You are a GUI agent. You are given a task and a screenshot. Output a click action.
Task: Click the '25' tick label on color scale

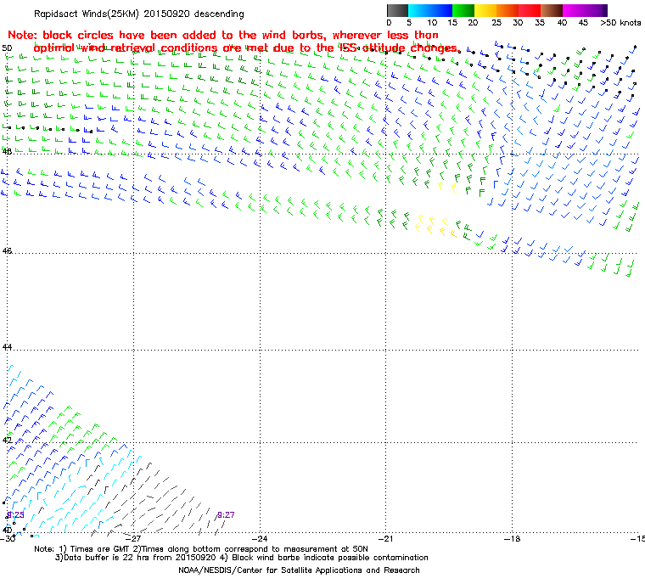click(496, 23)
